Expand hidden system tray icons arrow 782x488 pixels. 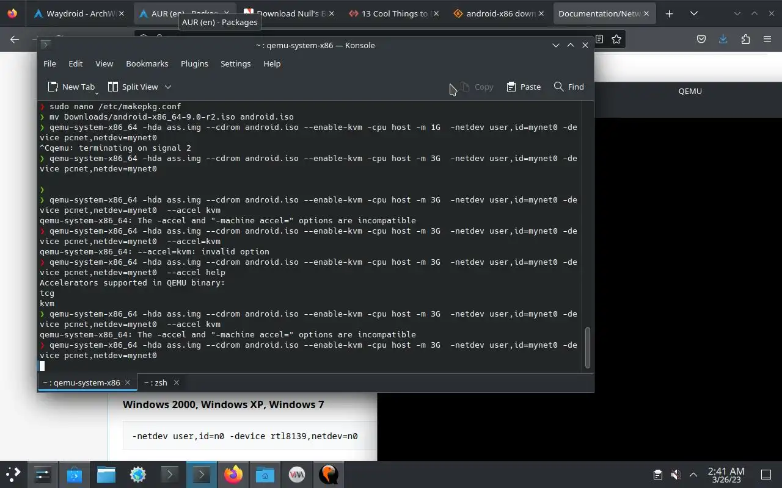(x=693, y=475)
